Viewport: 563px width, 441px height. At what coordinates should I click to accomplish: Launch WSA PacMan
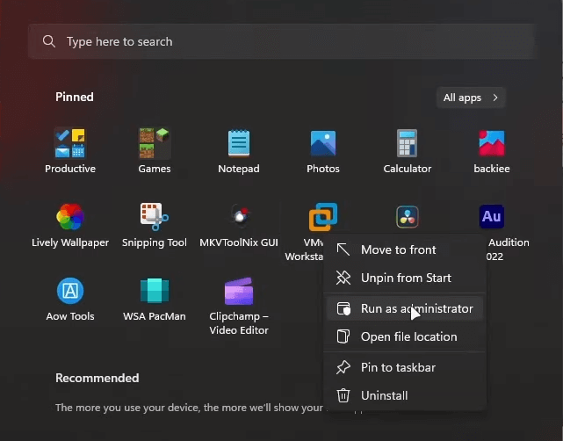click(x=155, y=291)
